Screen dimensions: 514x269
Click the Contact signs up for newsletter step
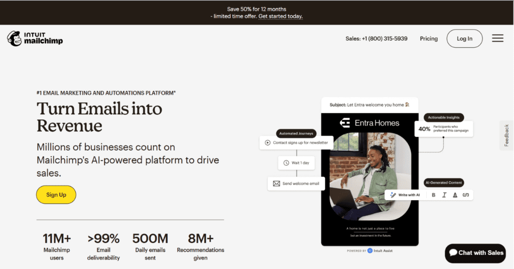(x=296, y=143)
